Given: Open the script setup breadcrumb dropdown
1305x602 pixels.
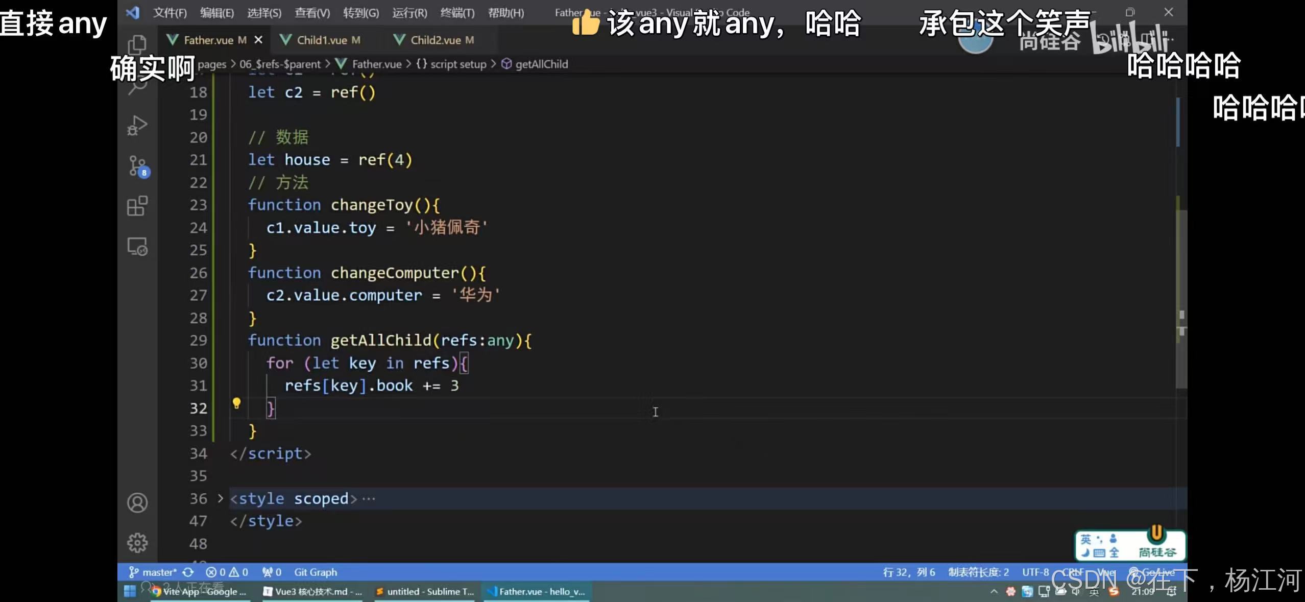Looking at the screenshot, I should point(457,64).
